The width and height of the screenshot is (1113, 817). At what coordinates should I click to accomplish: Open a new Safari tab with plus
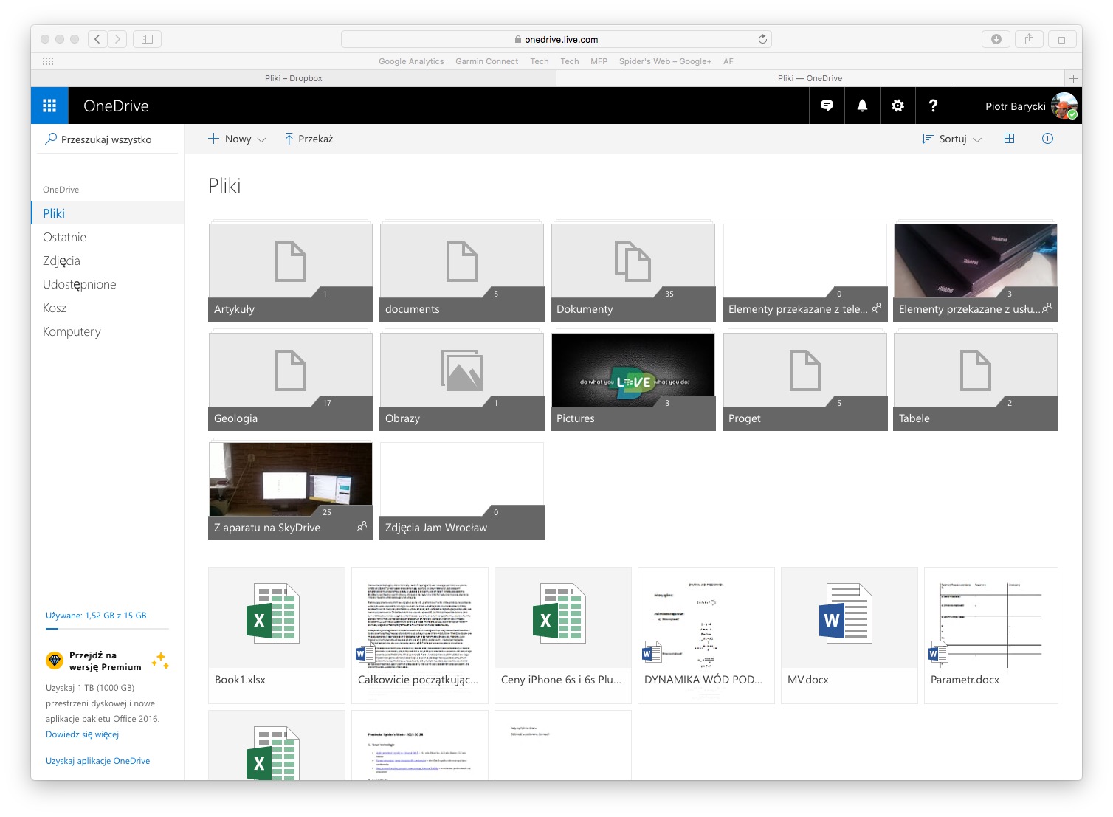1074,78
